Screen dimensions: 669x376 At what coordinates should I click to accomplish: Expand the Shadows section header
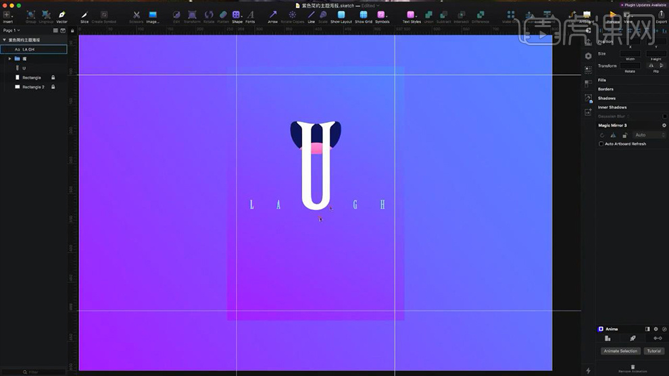pyautogui.click(x=606, y=98)
